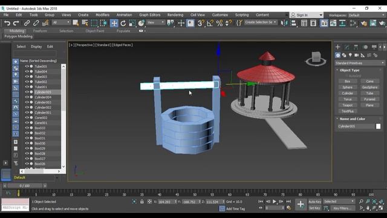387x218 pixels.
Task: Open the Create Selection Set dropdown
Action: tap(261, 22)
